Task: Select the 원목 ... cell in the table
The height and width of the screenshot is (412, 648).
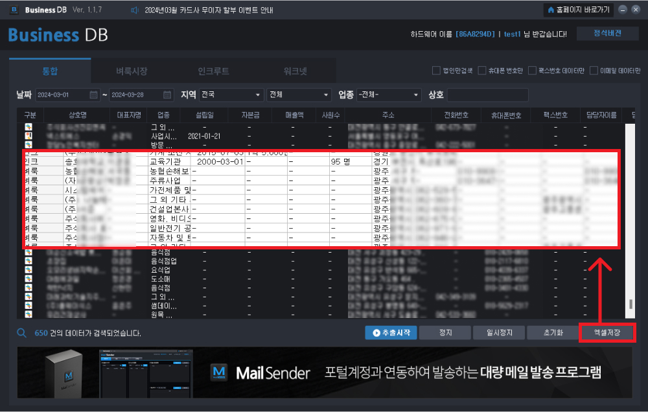Action: point(163,314)
